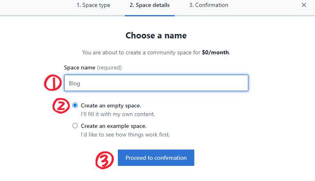
Task: Close the space creation dialog
Action: [304, 5]
